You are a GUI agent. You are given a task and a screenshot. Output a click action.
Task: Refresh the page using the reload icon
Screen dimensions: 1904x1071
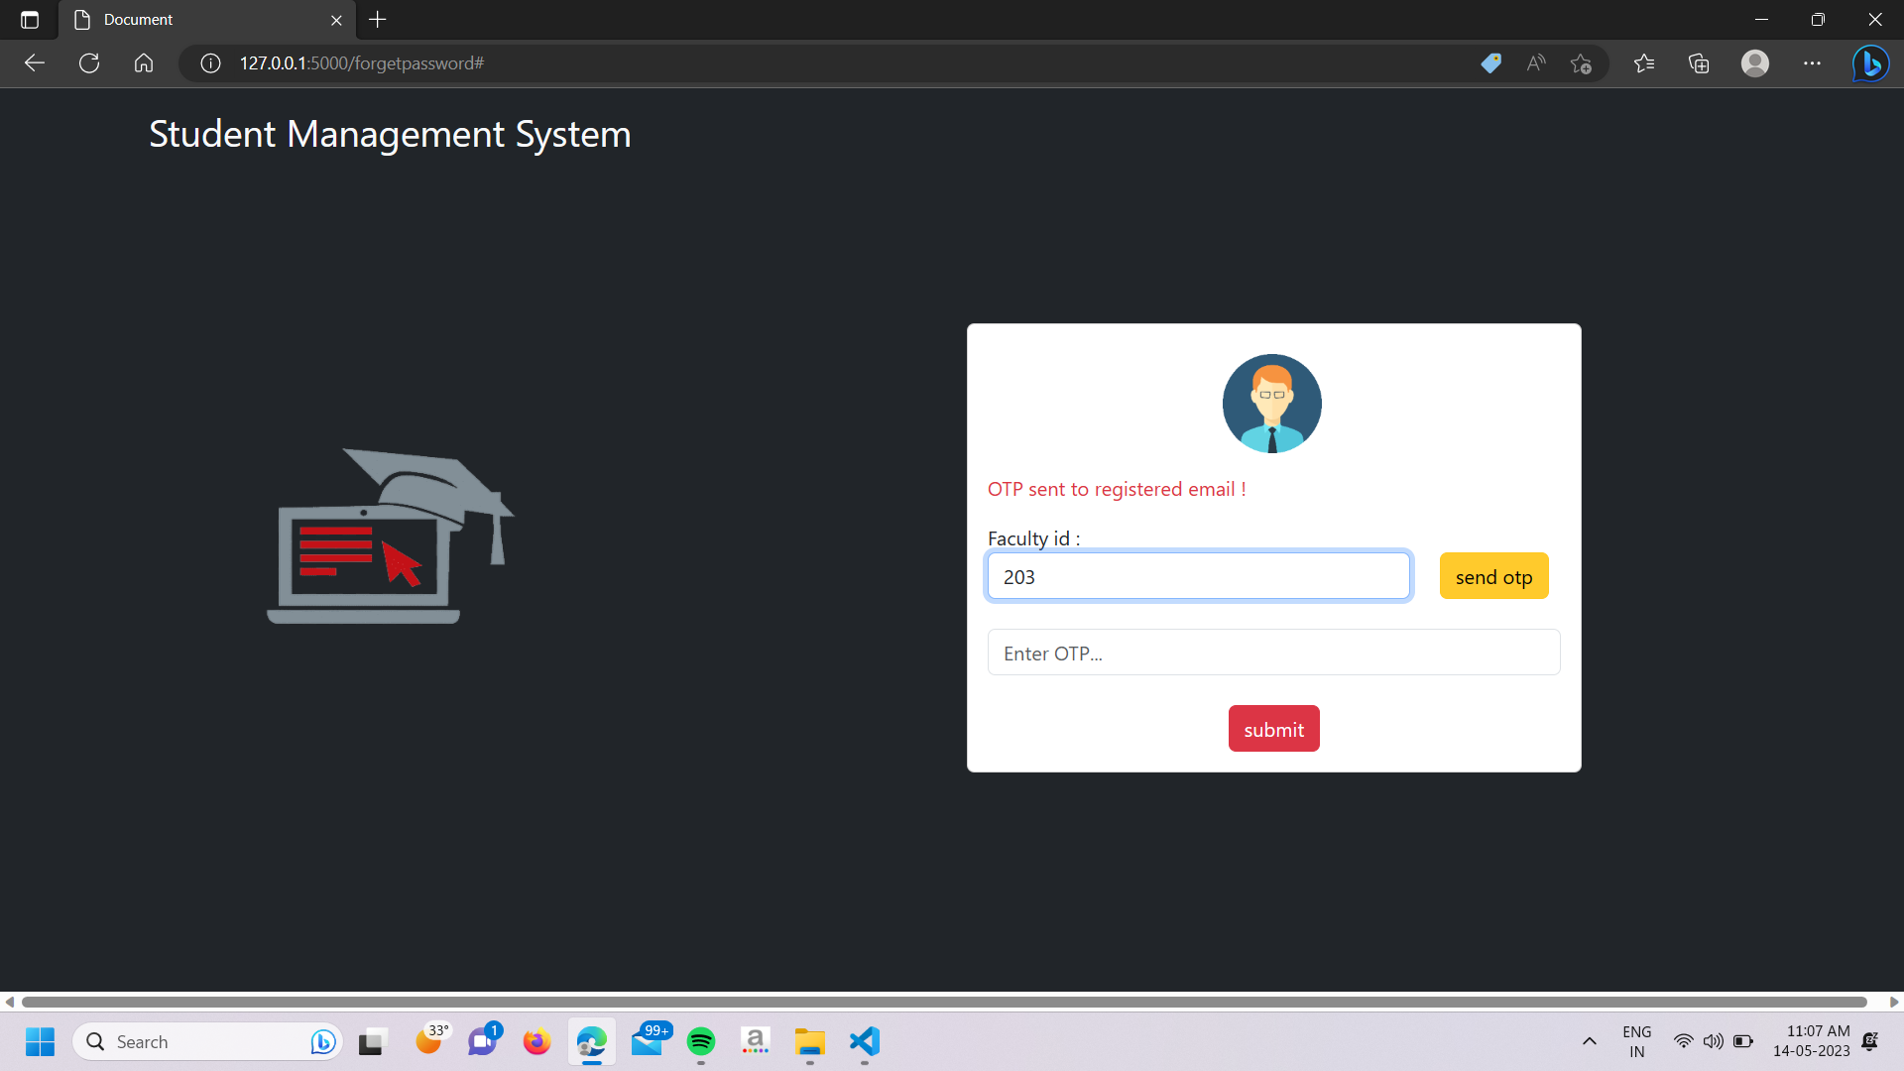click(88, 62)
